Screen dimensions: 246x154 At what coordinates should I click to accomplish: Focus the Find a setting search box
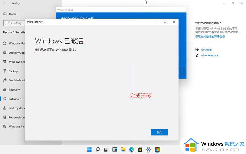coord(14,23)
